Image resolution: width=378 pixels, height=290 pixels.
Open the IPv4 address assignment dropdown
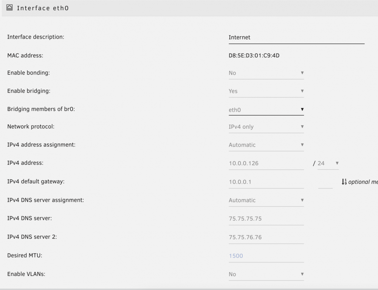[266, 145]
